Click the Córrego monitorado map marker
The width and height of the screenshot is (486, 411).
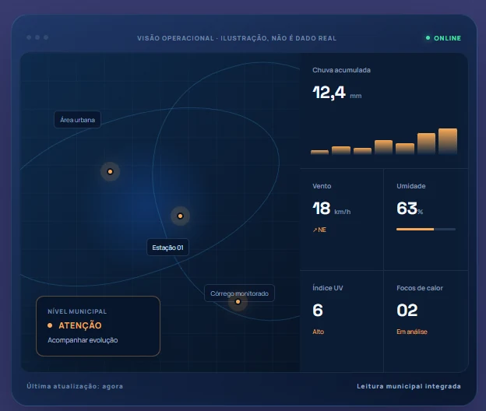coord(238,302)
